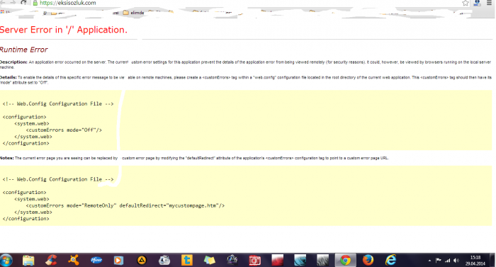The image size is (496, 267).
Task: Click the eksisozluk.com address bar
Action: point(247,3)
